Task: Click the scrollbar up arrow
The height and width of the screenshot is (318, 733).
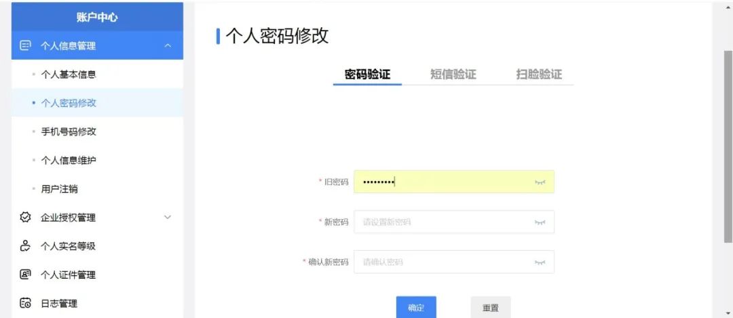Action: [728, 8]
